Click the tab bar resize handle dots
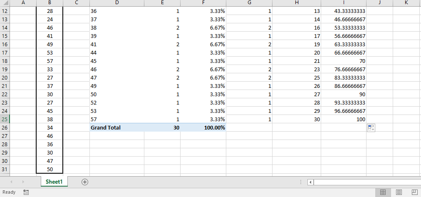 [300, 182]
